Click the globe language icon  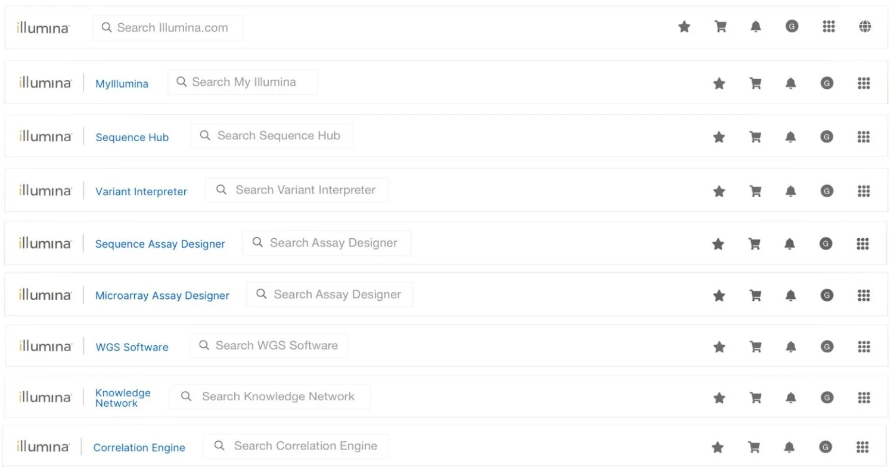coord(865,27)
